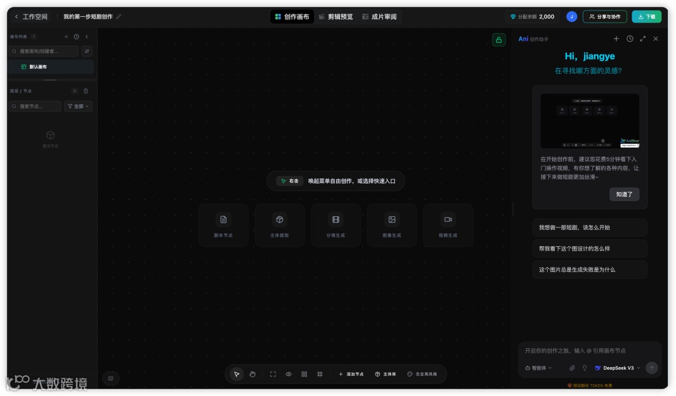The height and width of the screenshot is (396, 676).
Task: Open Ani assistant chat history
Action: click(630, 39)
